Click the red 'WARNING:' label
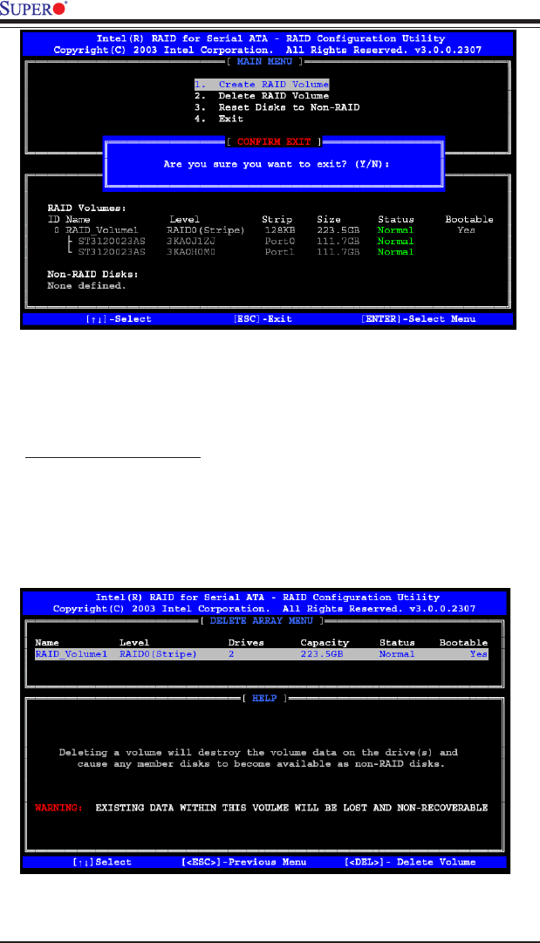Screen dimensions: 540x943 tap(59, 808)
